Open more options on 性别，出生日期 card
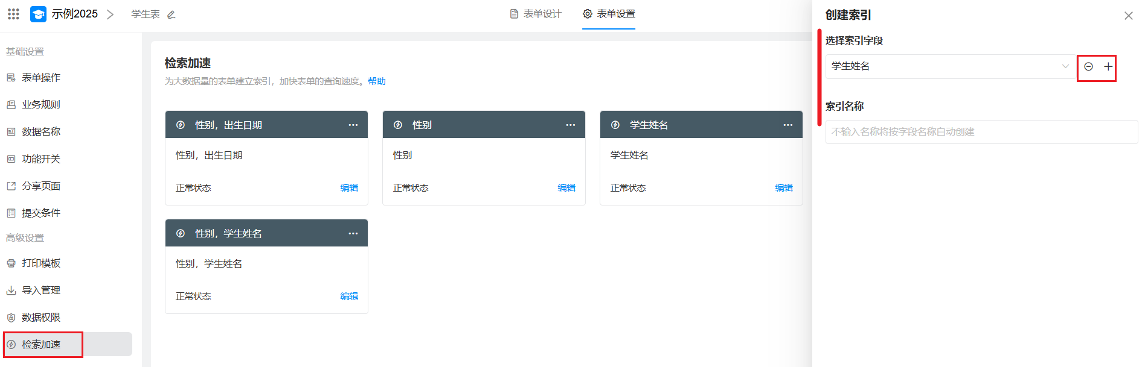 353,125
